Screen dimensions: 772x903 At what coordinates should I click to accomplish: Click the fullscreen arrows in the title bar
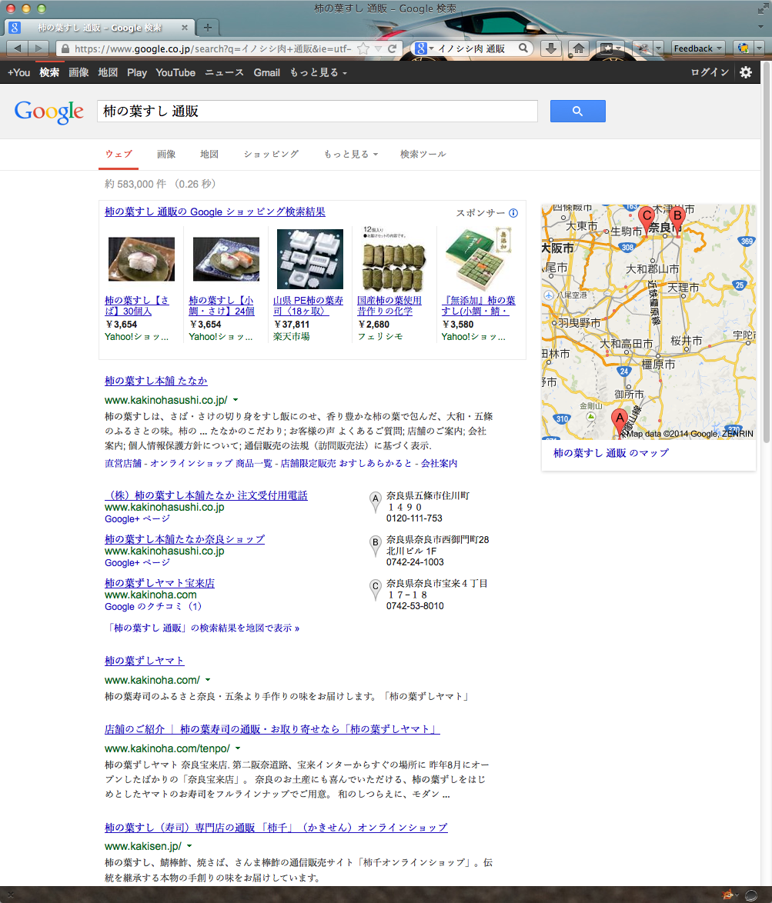(x=762, y=8)
